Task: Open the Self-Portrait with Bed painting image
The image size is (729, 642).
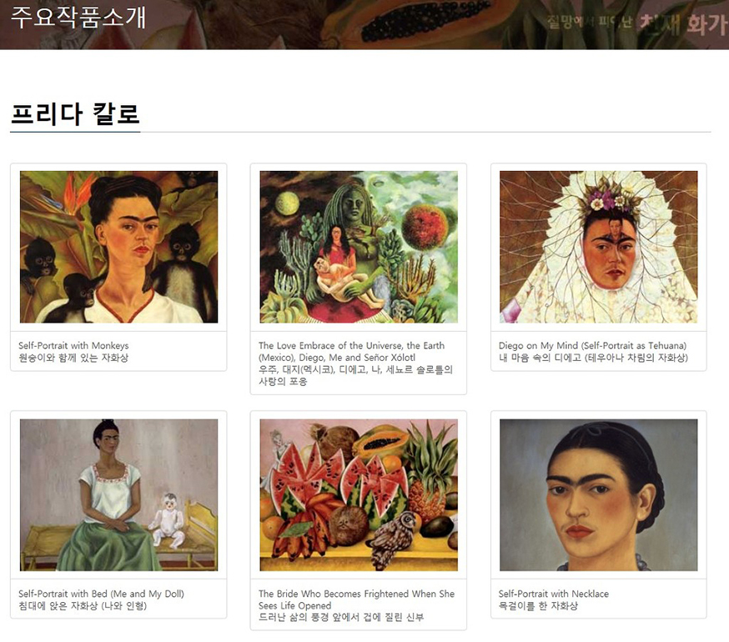Action: tap(118, 494)
